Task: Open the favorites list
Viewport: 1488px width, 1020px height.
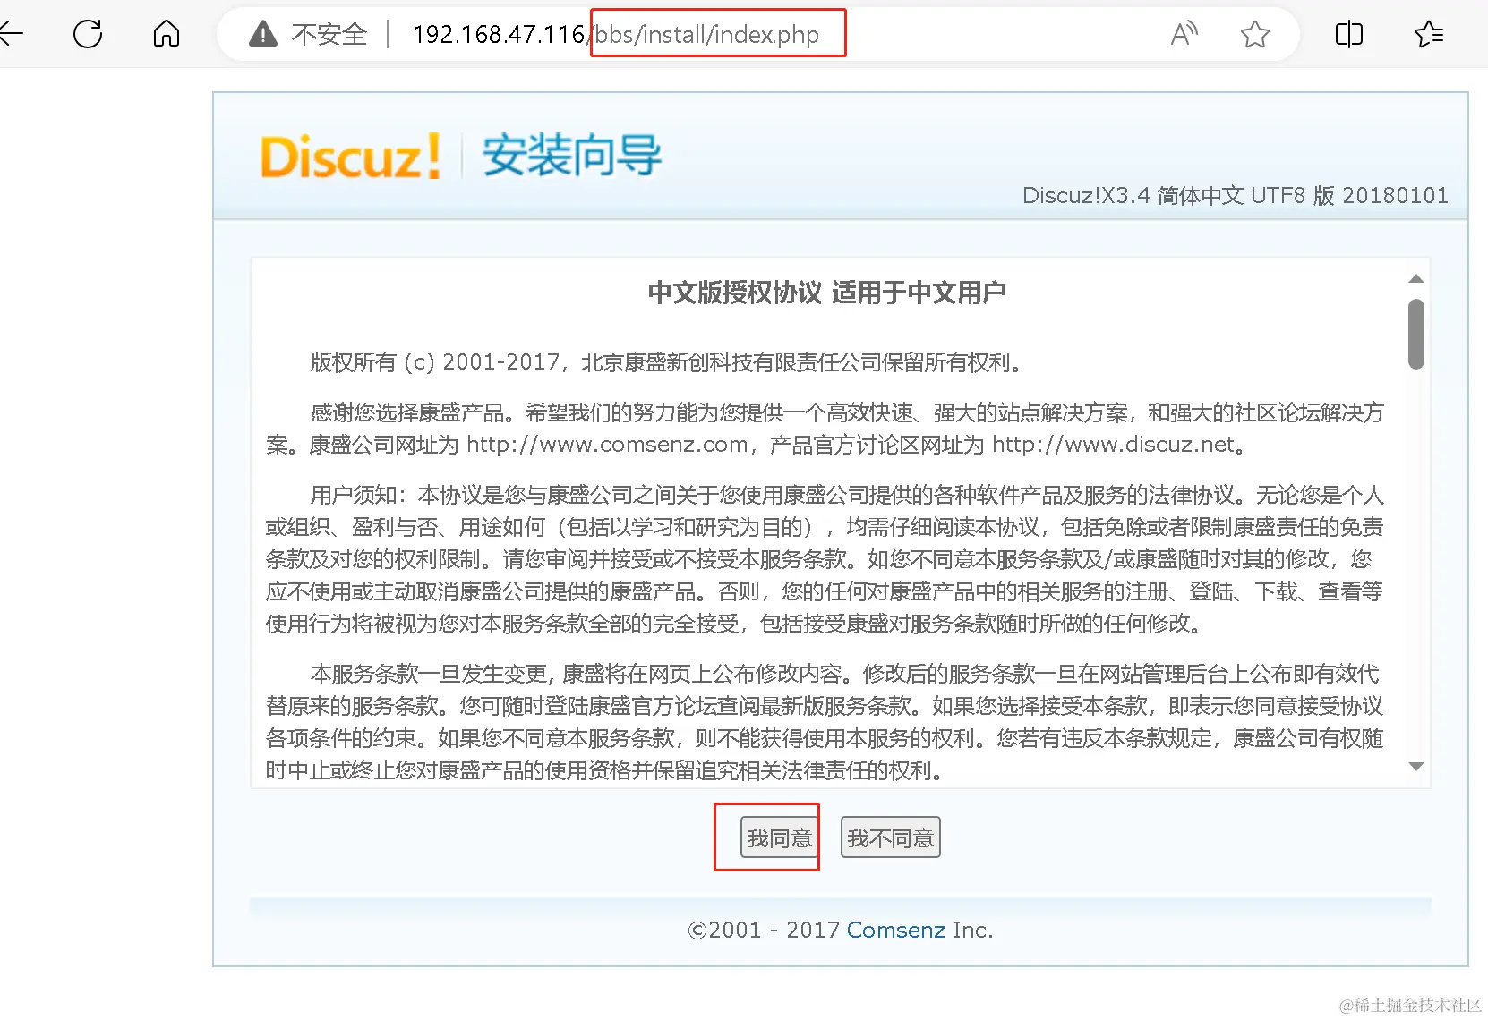Action: (x=1429, y=34)
